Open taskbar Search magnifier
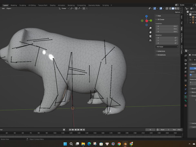Viewport: 196px width, 147px height. pyautogui.click(x=71, y=144)
